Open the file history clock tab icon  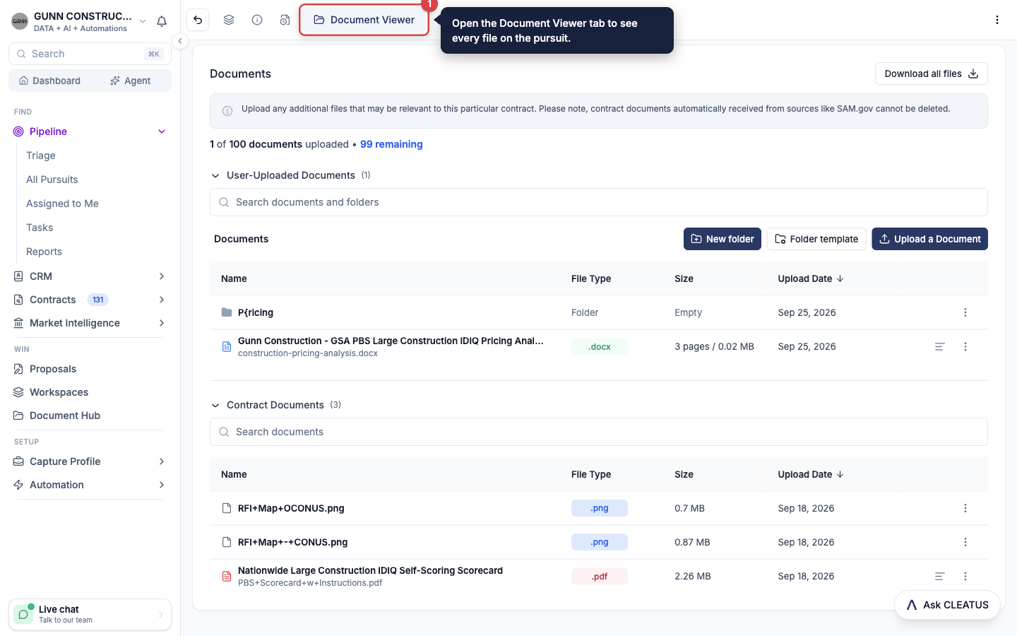285,20
